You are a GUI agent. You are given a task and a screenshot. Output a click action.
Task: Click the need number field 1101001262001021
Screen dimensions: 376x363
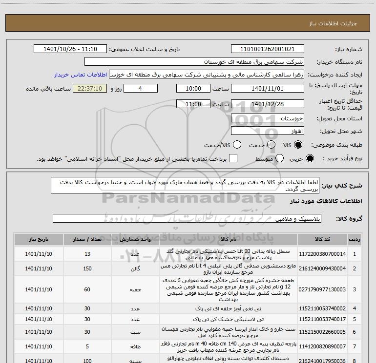267,49
